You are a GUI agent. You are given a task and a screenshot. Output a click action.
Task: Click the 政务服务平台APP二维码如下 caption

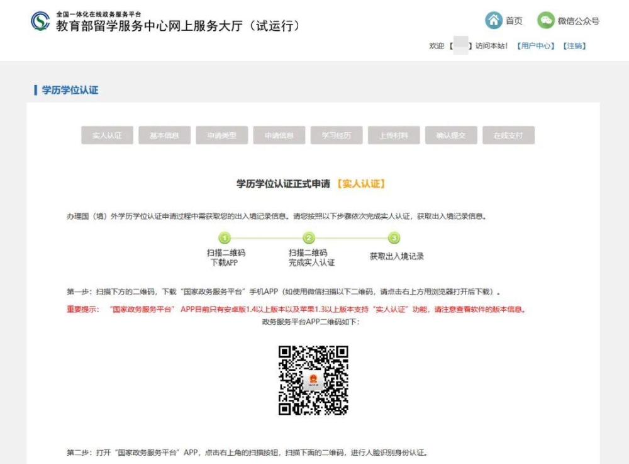(x=311, y=322)
